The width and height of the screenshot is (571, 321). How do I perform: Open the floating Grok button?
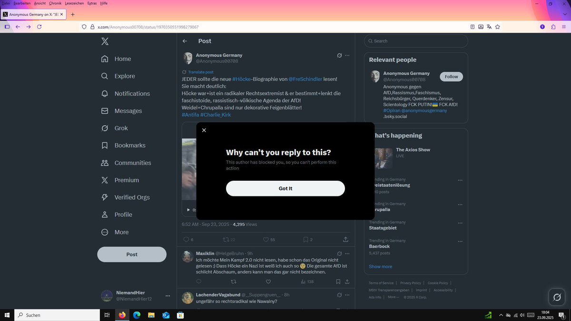(556, 298)
